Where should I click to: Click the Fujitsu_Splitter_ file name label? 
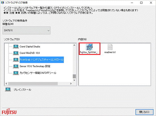tap(89, 52)
